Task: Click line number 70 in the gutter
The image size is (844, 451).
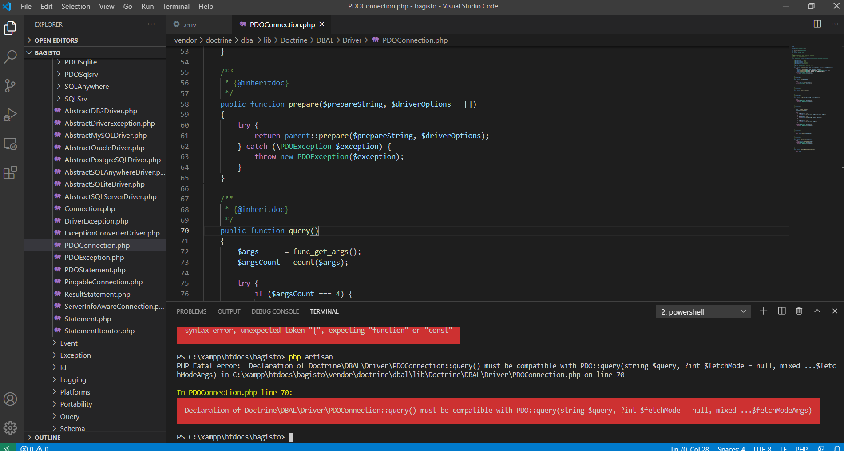Action: [x=185, y=231]
